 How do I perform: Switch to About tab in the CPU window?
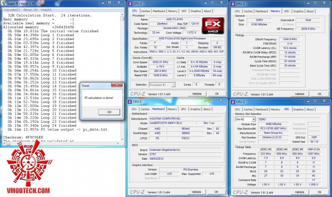pos(207,11)
